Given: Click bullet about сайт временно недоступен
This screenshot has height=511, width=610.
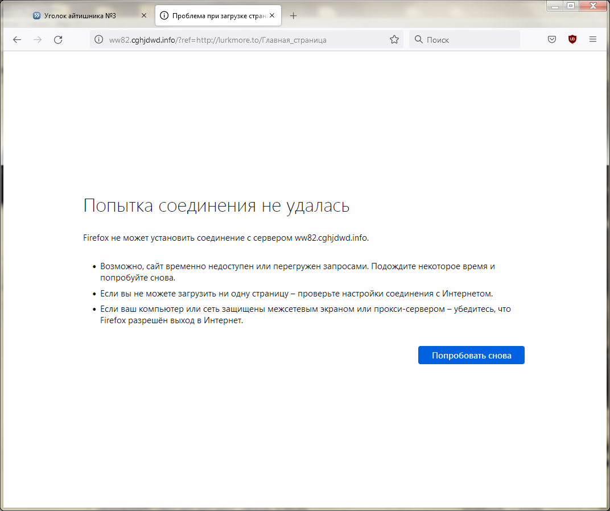Looking at the screenshot, I should 297,272.
